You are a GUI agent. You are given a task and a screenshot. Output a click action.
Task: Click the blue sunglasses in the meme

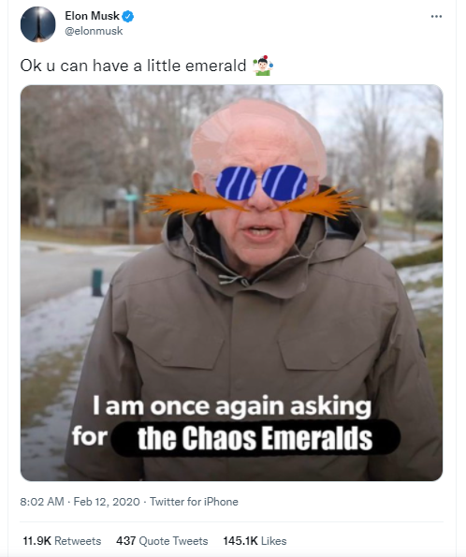click(x=262, y=183)
